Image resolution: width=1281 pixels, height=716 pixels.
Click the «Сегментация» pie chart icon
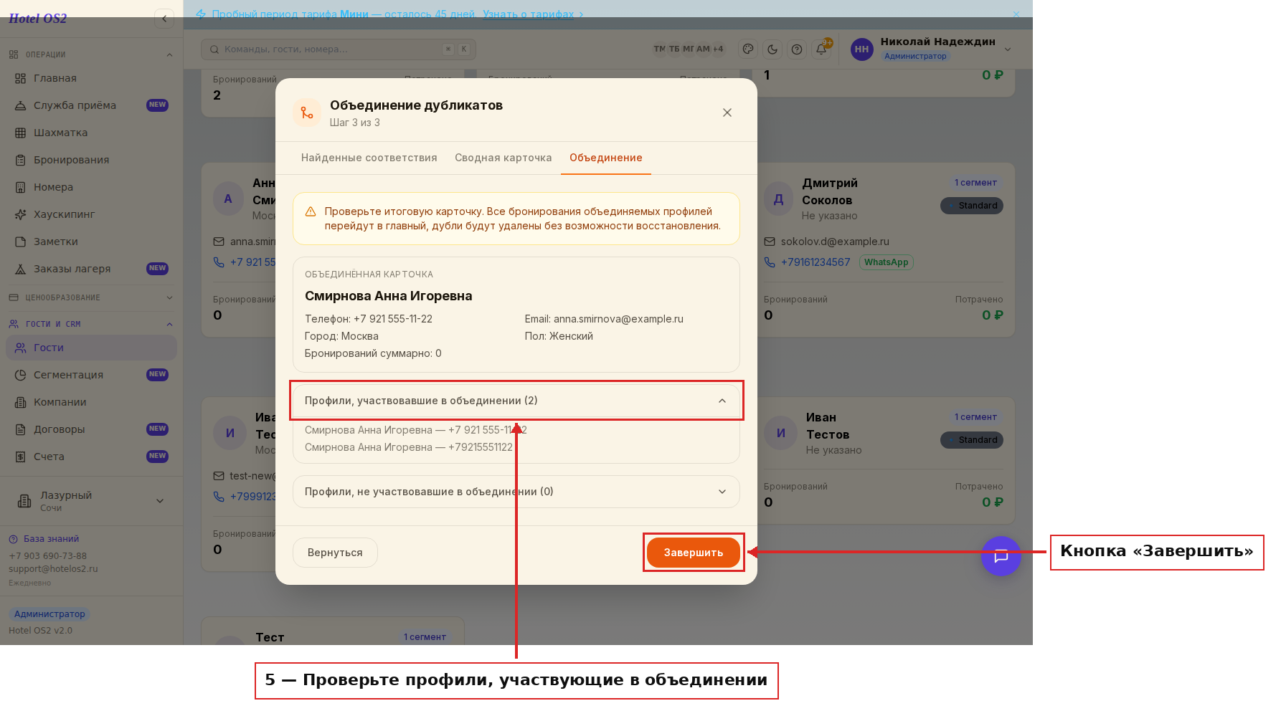[21, 375]
